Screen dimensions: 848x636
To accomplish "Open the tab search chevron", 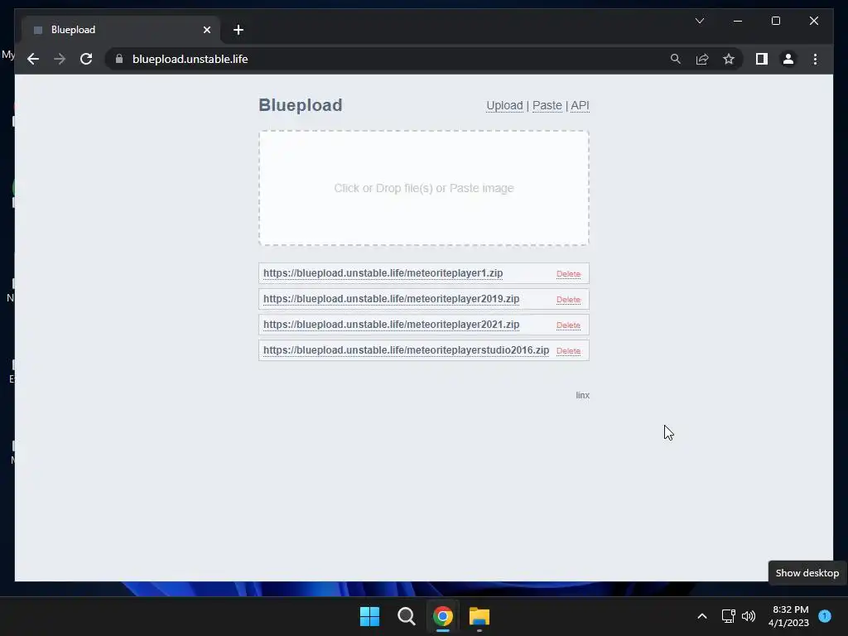I will coord(699,21).
